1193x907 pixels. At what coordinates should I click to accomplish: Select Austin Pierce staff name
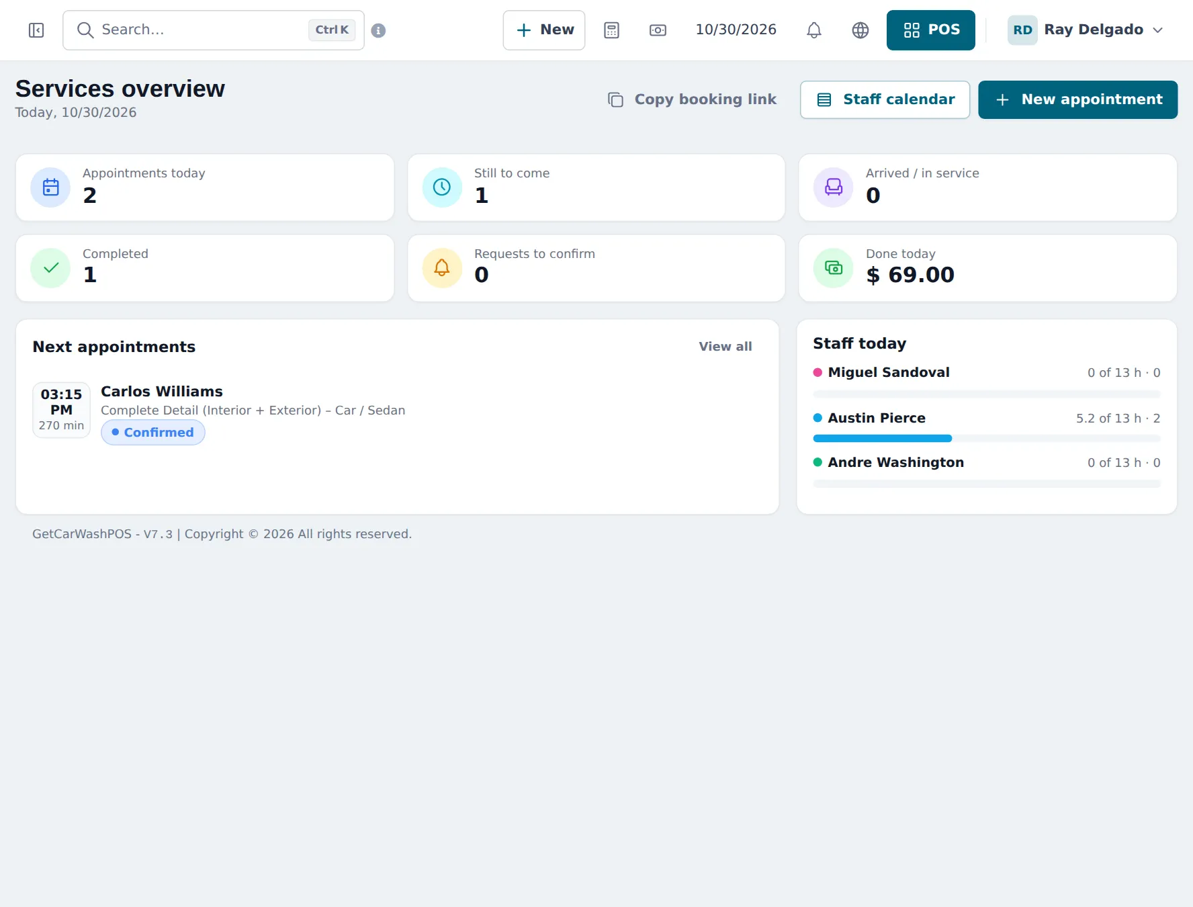[877, 418]
